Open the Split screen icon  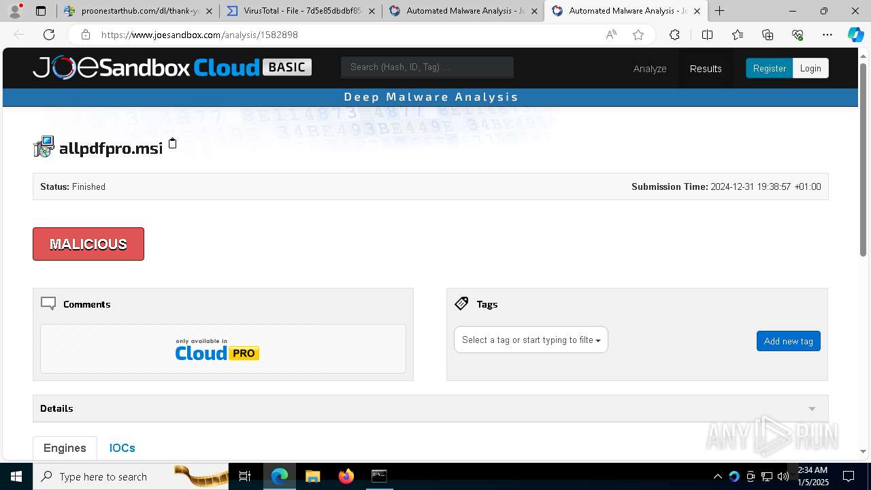707,35
